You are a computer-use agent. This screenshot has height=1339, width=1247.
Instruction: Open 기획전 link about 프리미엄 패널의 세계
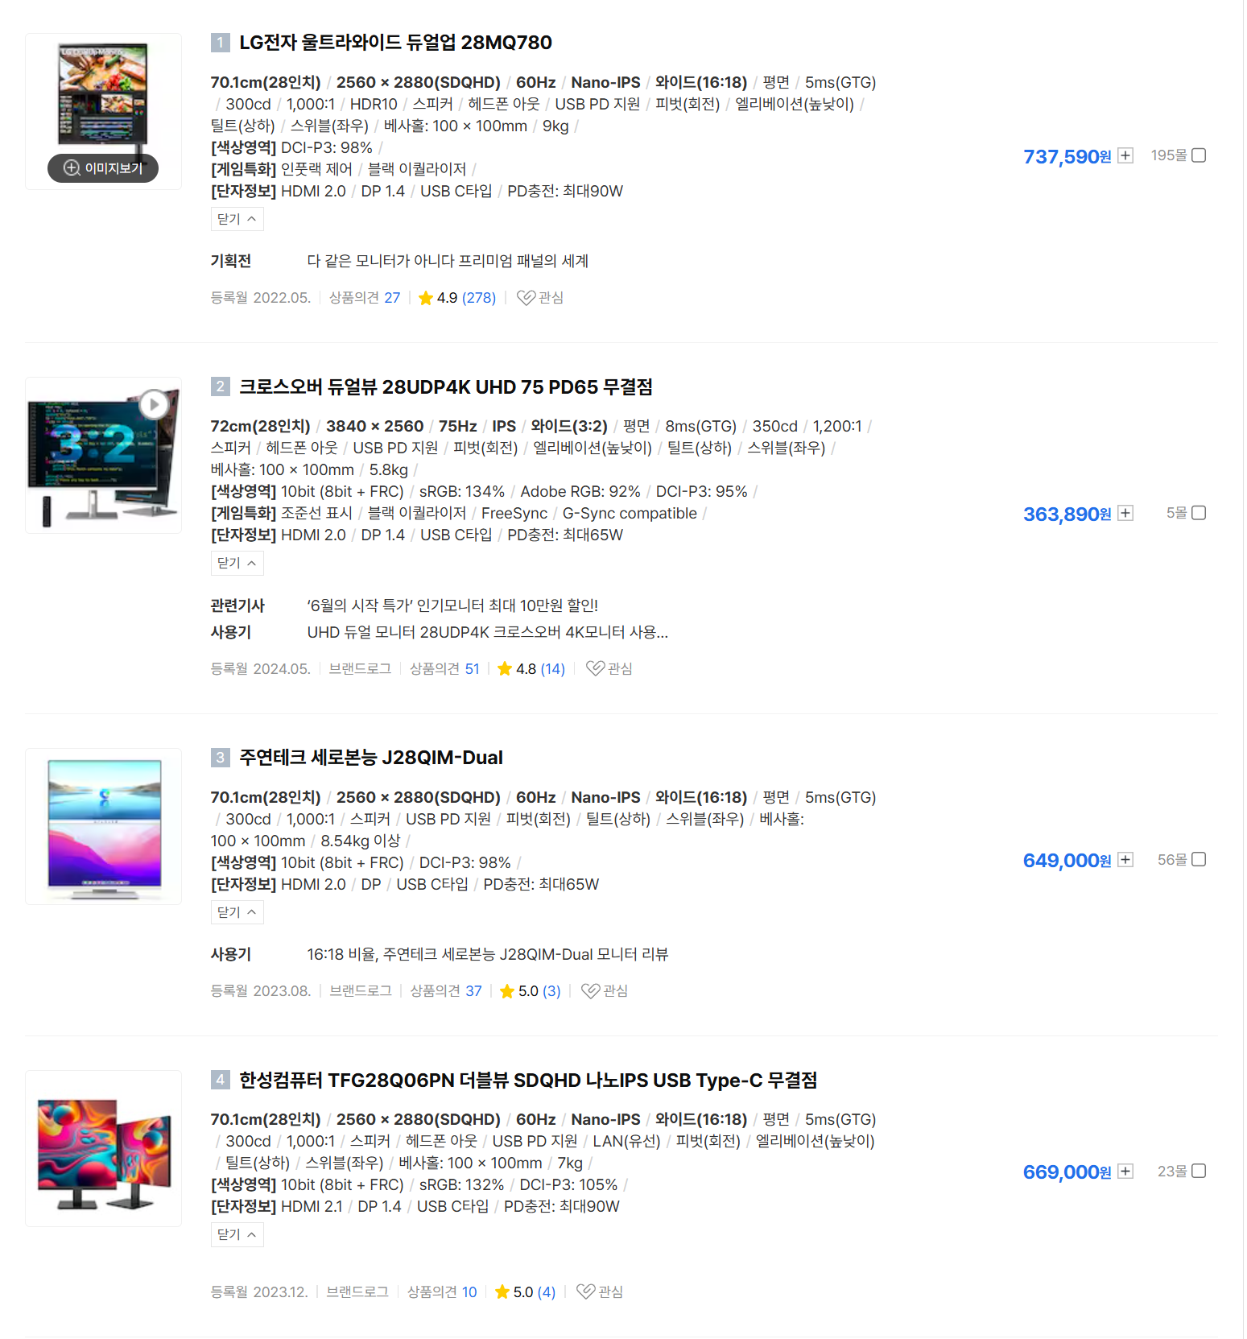pos(448,261)
